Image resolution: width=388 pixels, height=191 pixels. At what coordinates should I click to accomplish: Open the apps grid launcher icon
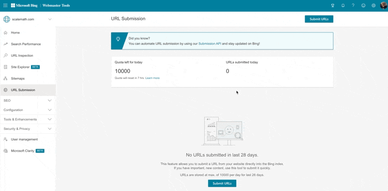5,5
